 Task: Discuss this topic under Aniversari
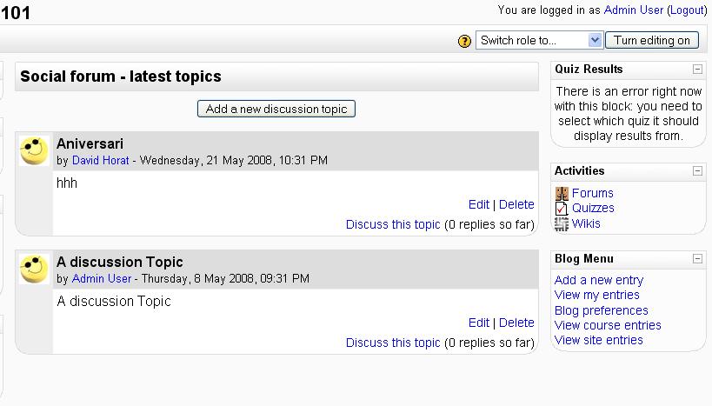393,225
